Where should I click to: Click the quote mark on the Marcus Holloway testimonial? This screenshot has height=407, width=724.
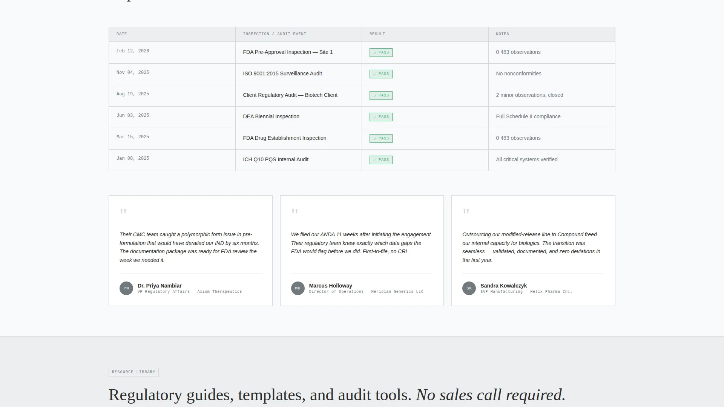[295, 212]
